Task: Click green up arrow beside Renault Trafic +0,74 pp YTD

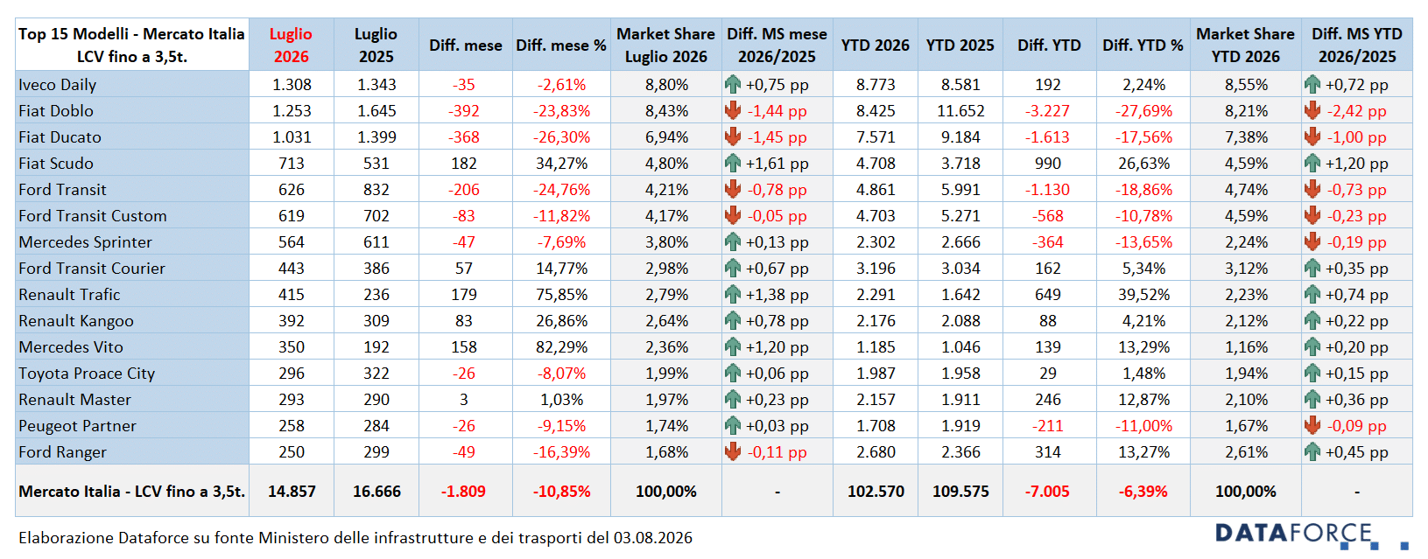Action: 1312,295
